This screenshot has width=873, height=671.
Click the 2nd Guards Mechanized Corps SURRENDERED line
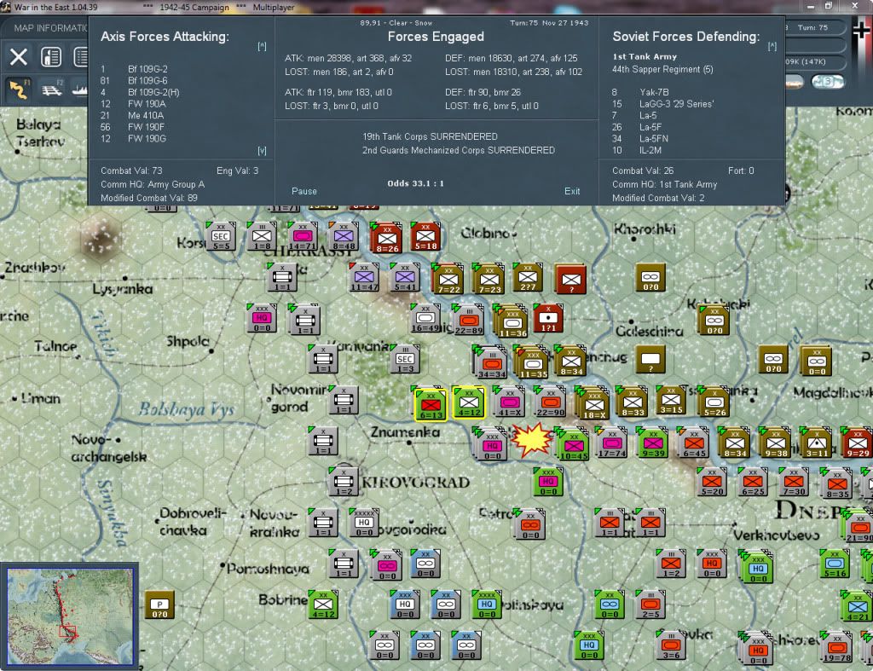458,150
